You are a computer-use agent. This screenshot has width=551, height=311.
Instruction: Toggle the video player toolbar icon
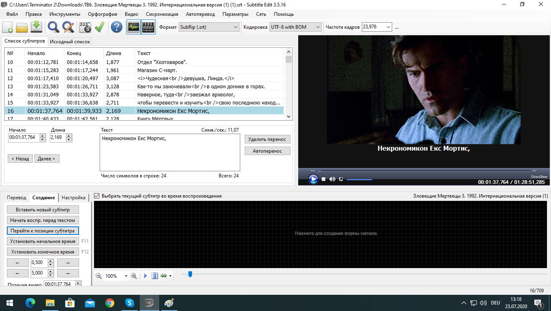pyautogui.click(x=148, y=27)
